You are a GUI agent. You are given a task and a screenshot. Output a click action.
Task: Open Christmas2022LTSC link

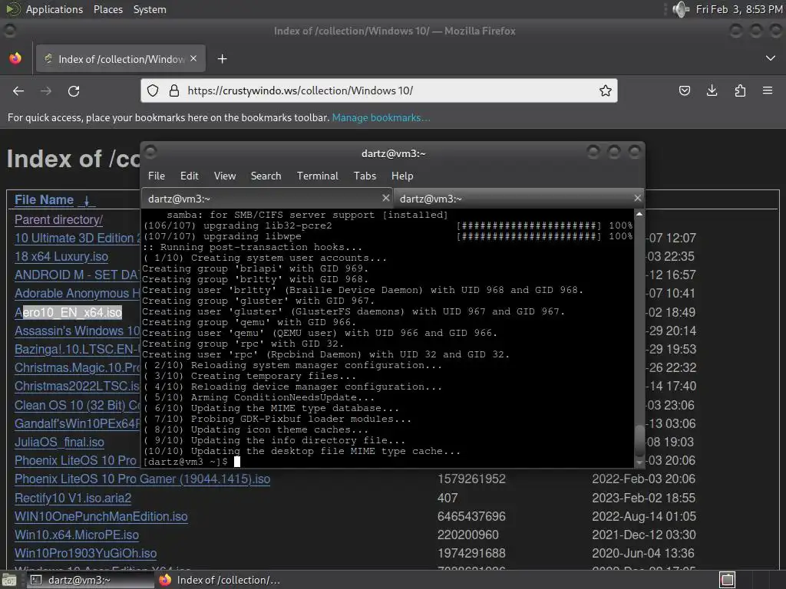(77, 387)
